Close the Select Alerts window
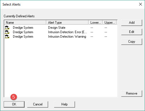The width and height of the screenshot is (145, 111). (141, 4)
